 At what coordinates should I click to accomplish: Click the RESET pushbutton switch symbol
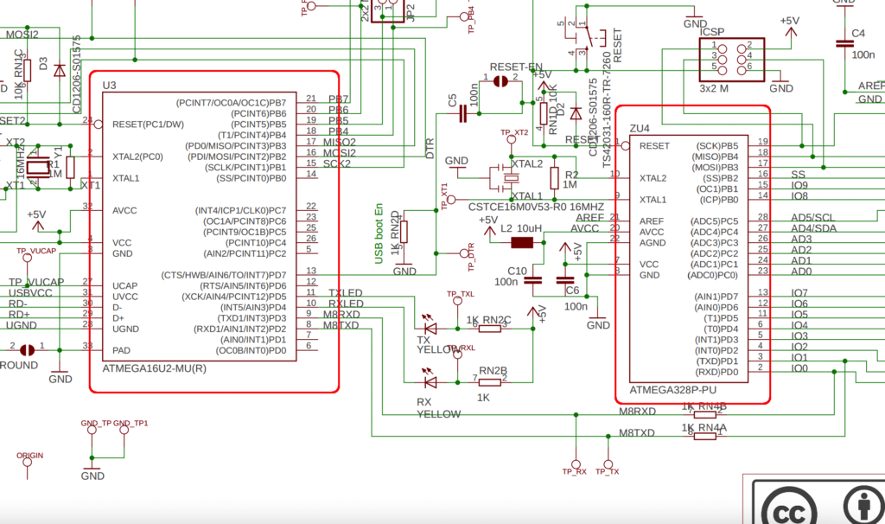click(587, 38)
